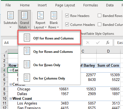Enable the Banded Columns checkbox
This screenshot has height=109, width=123.
pyautogui.click(x=99, y=24)
